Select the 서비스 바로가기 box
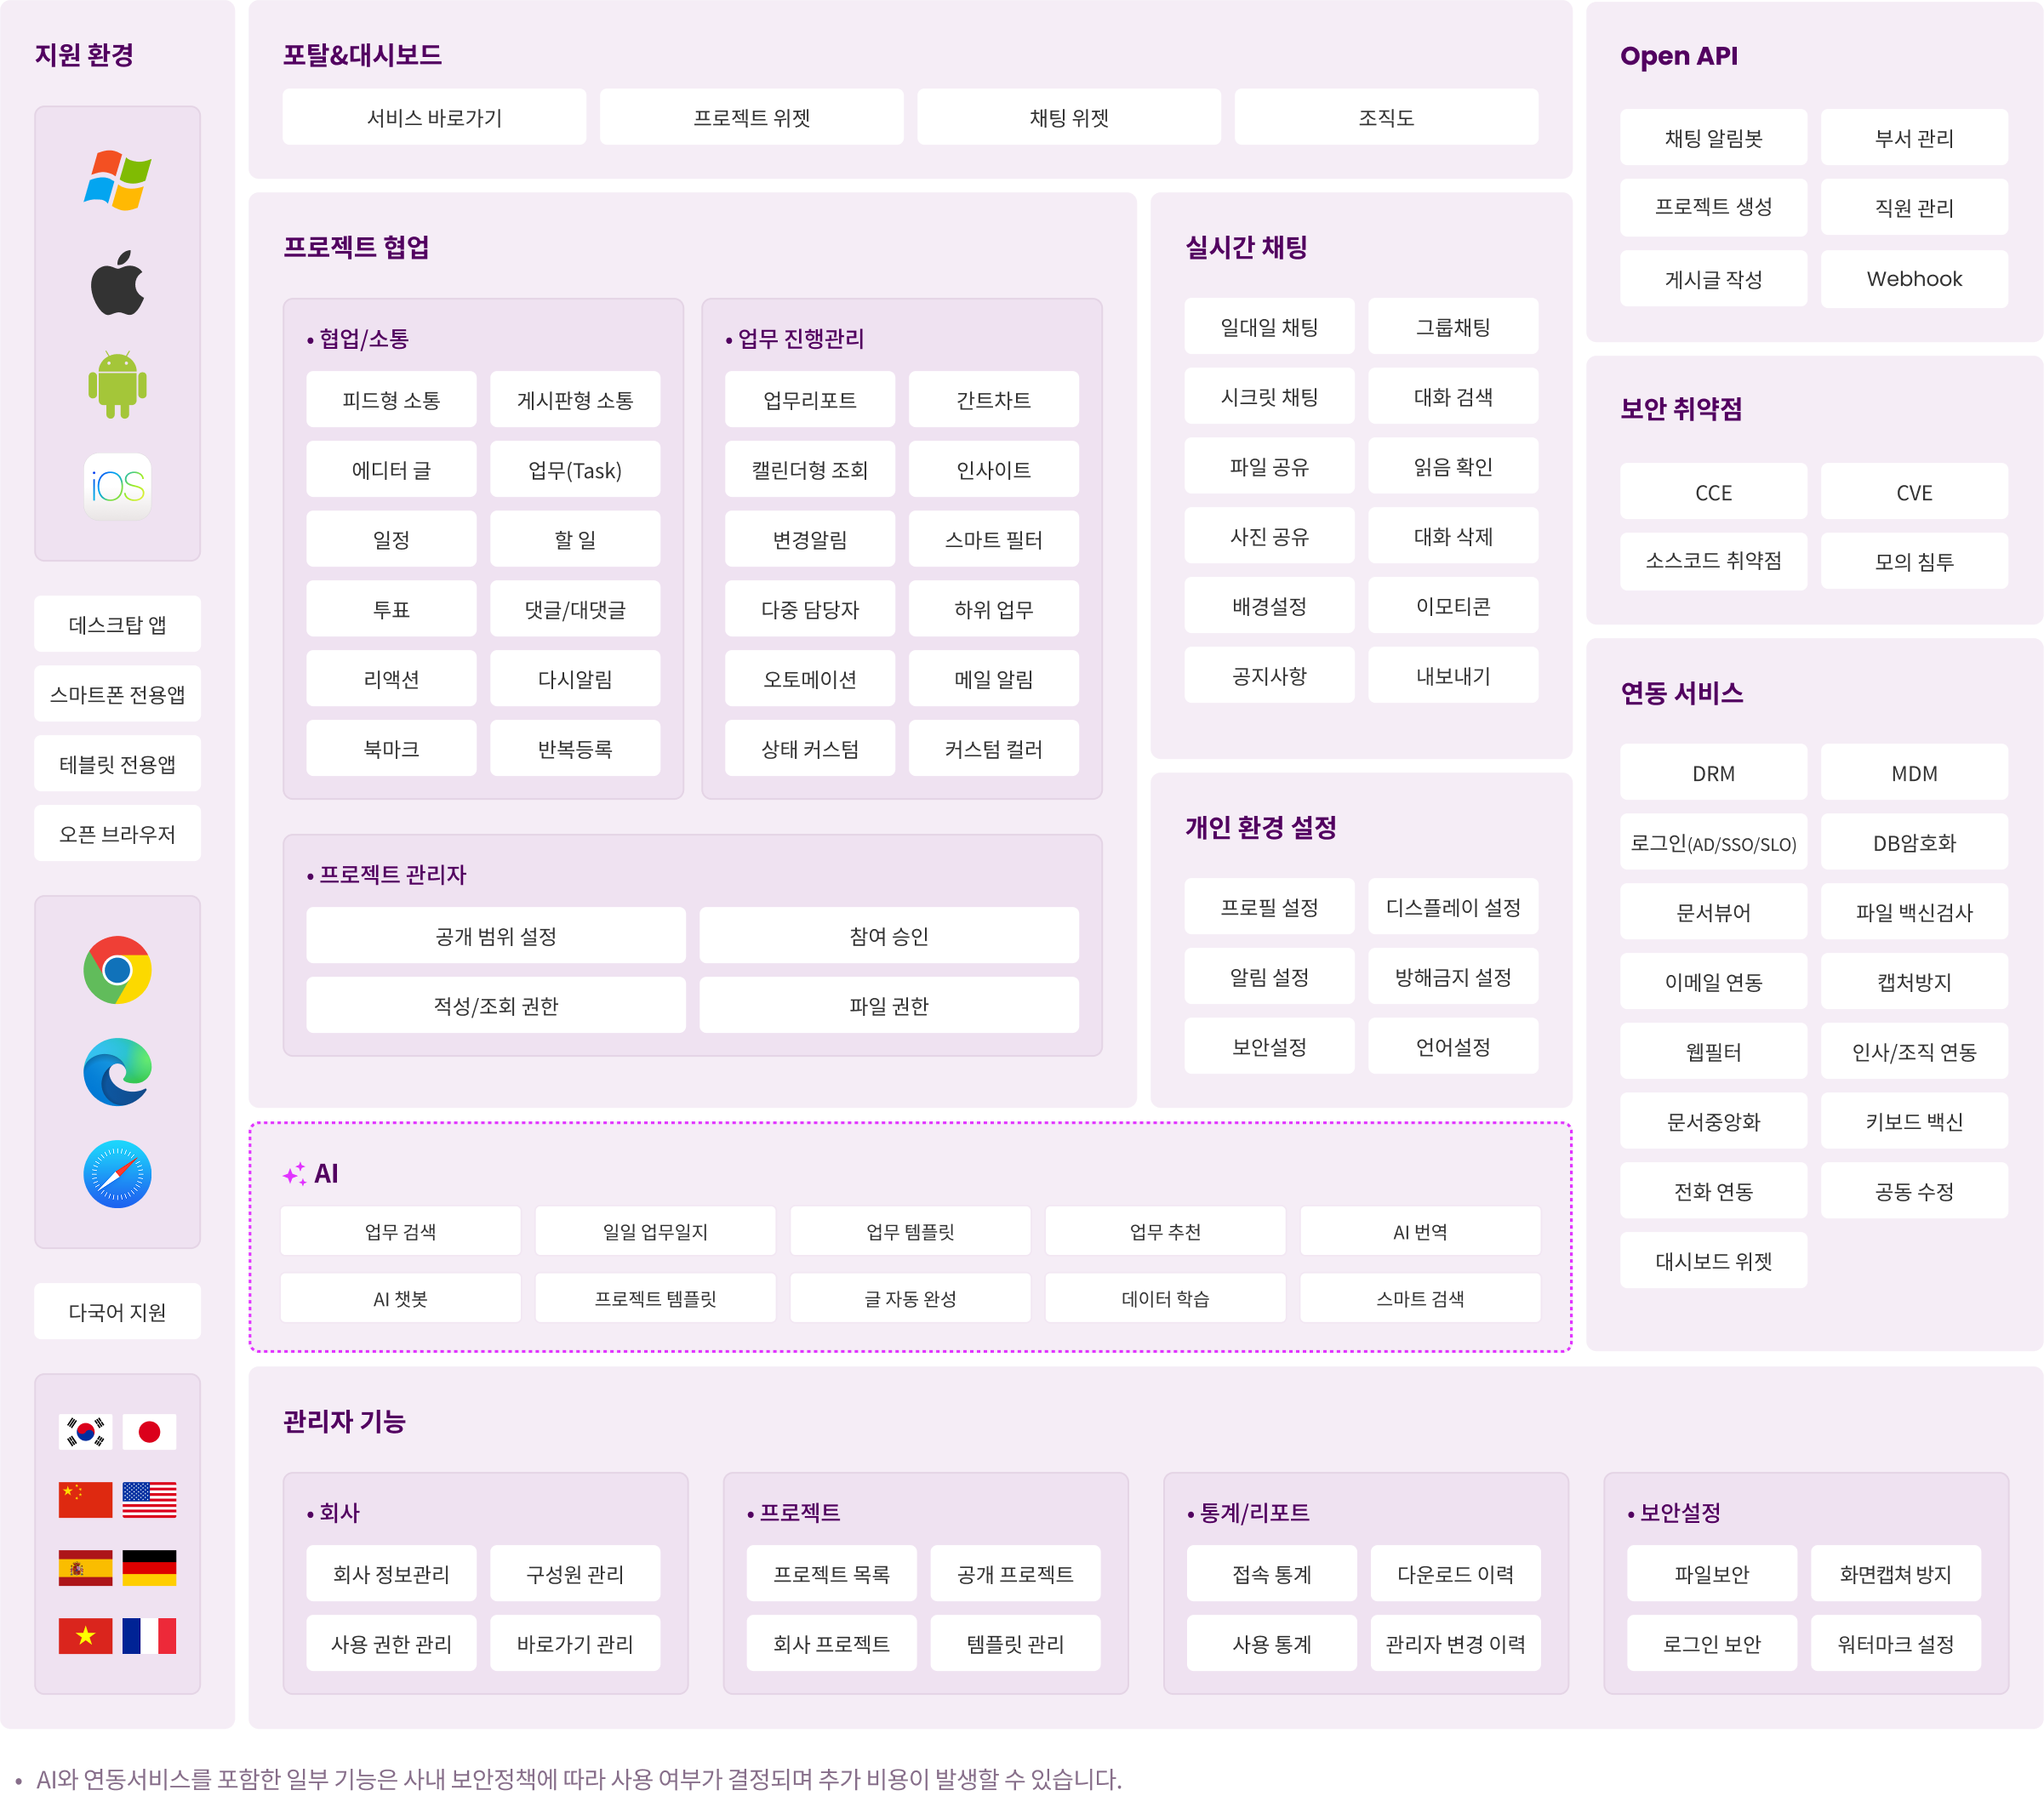This screenshot has height=1796, width=2044. click(x=434, y=118)
